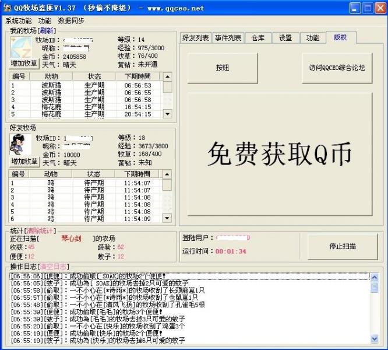Select friend ranch row 3 with 11:54:08
This screenshot has height=350, width=388.
pyautogui.click(x=86, y=197)
